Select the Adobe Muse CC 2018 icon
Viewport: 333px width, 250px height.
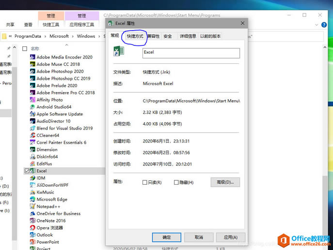32,64
